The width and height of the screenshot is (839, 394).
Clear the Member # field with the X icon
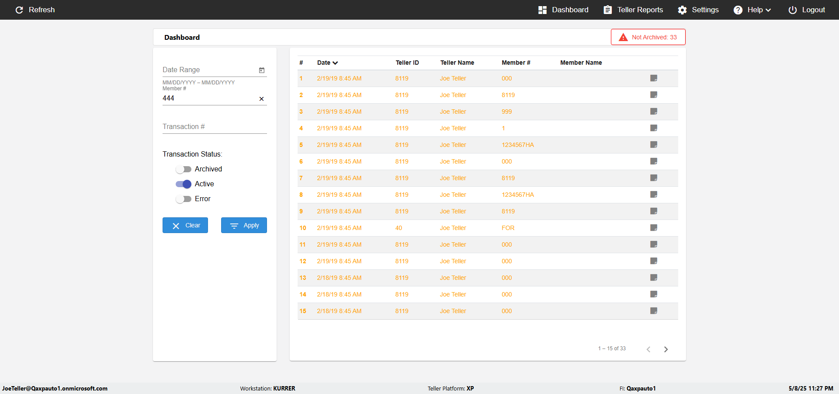[261, 99]
